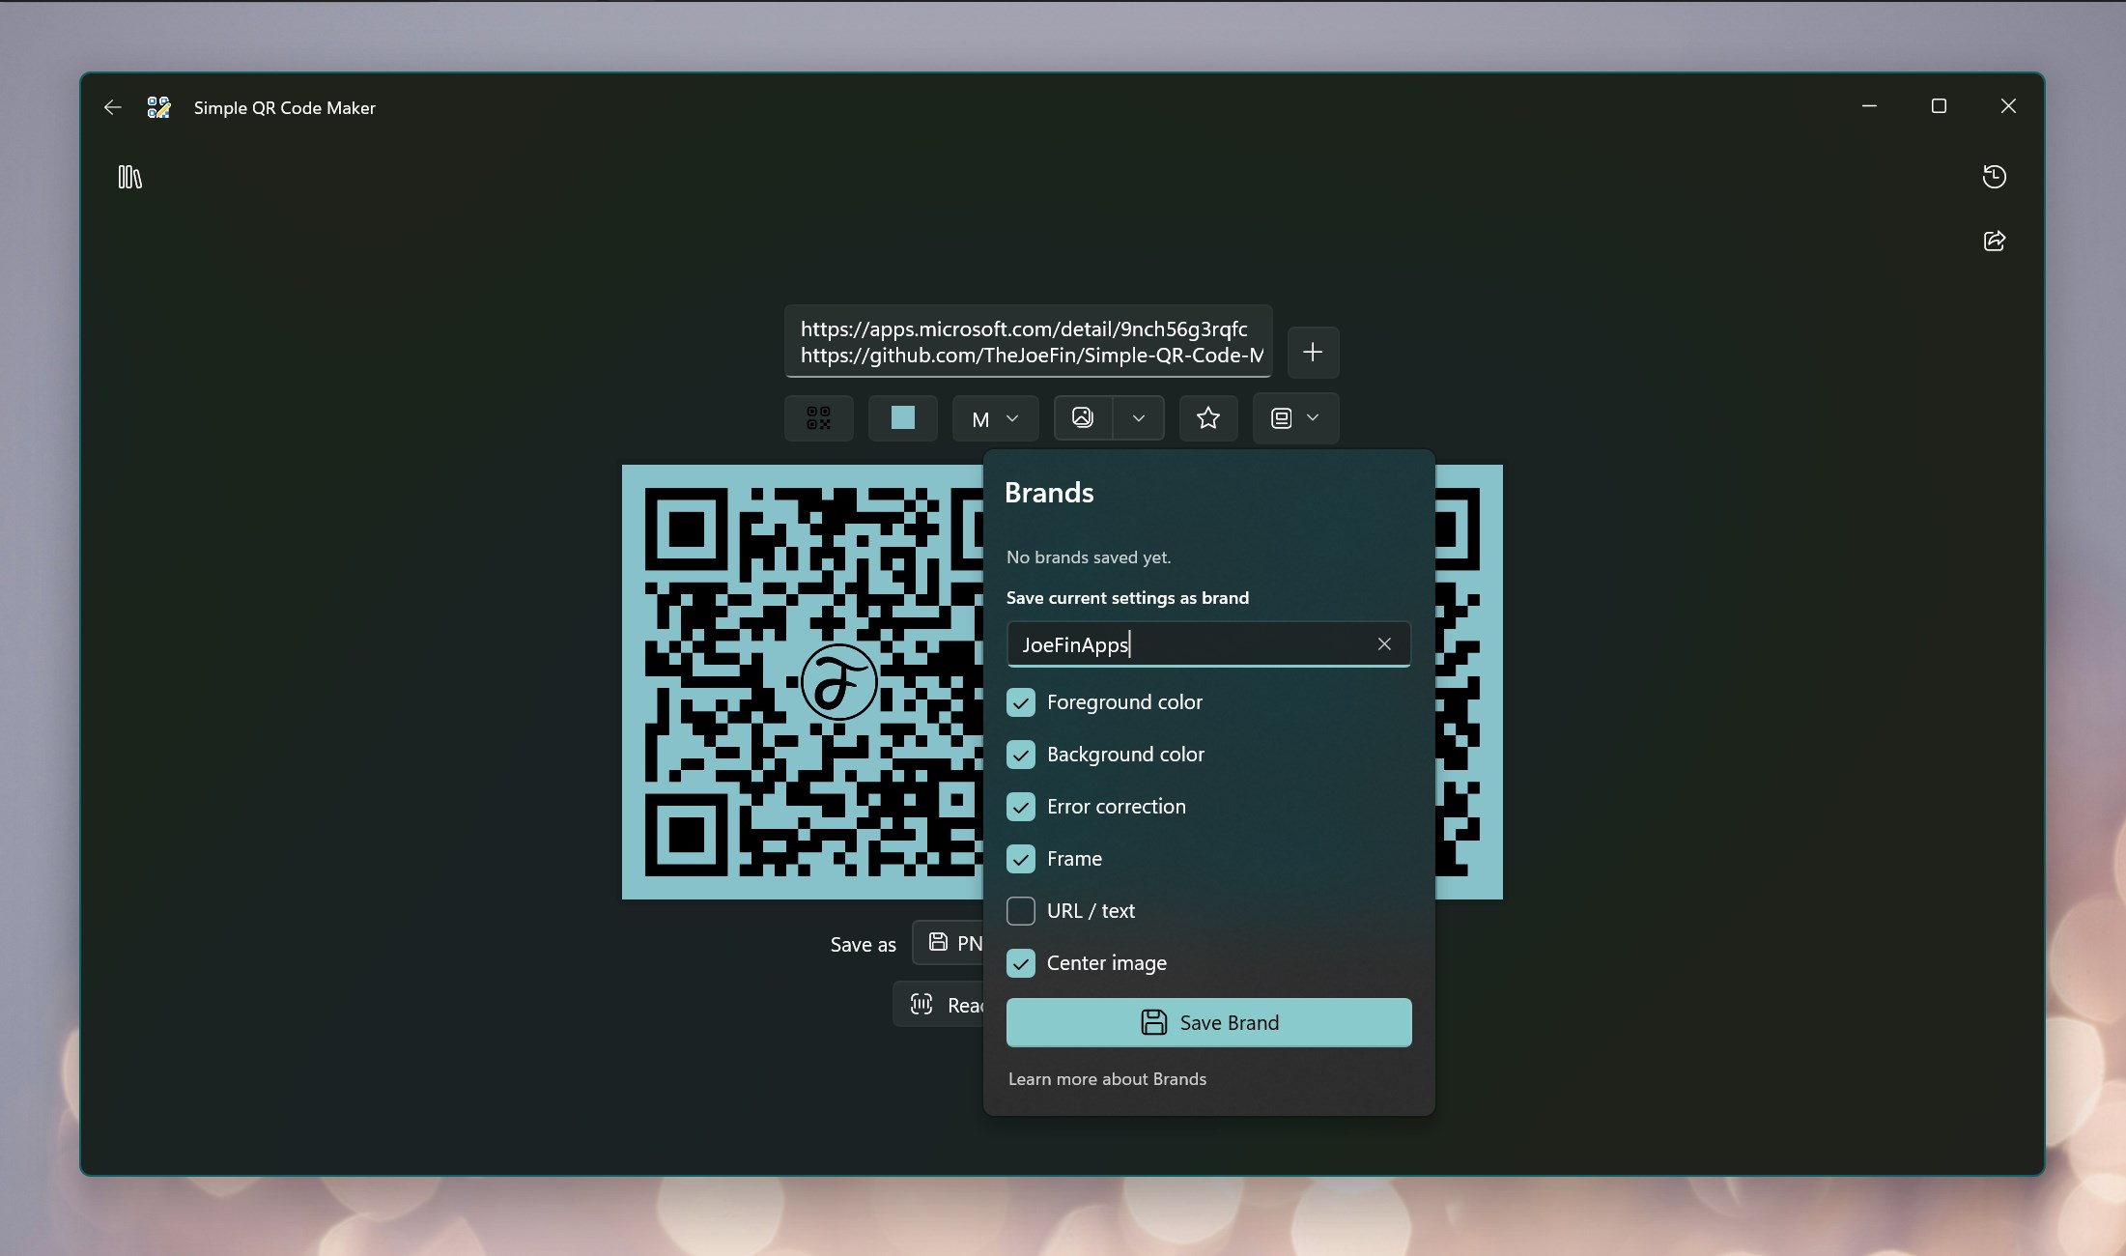Click the center image picker icon

click(x=1083, y=418)
